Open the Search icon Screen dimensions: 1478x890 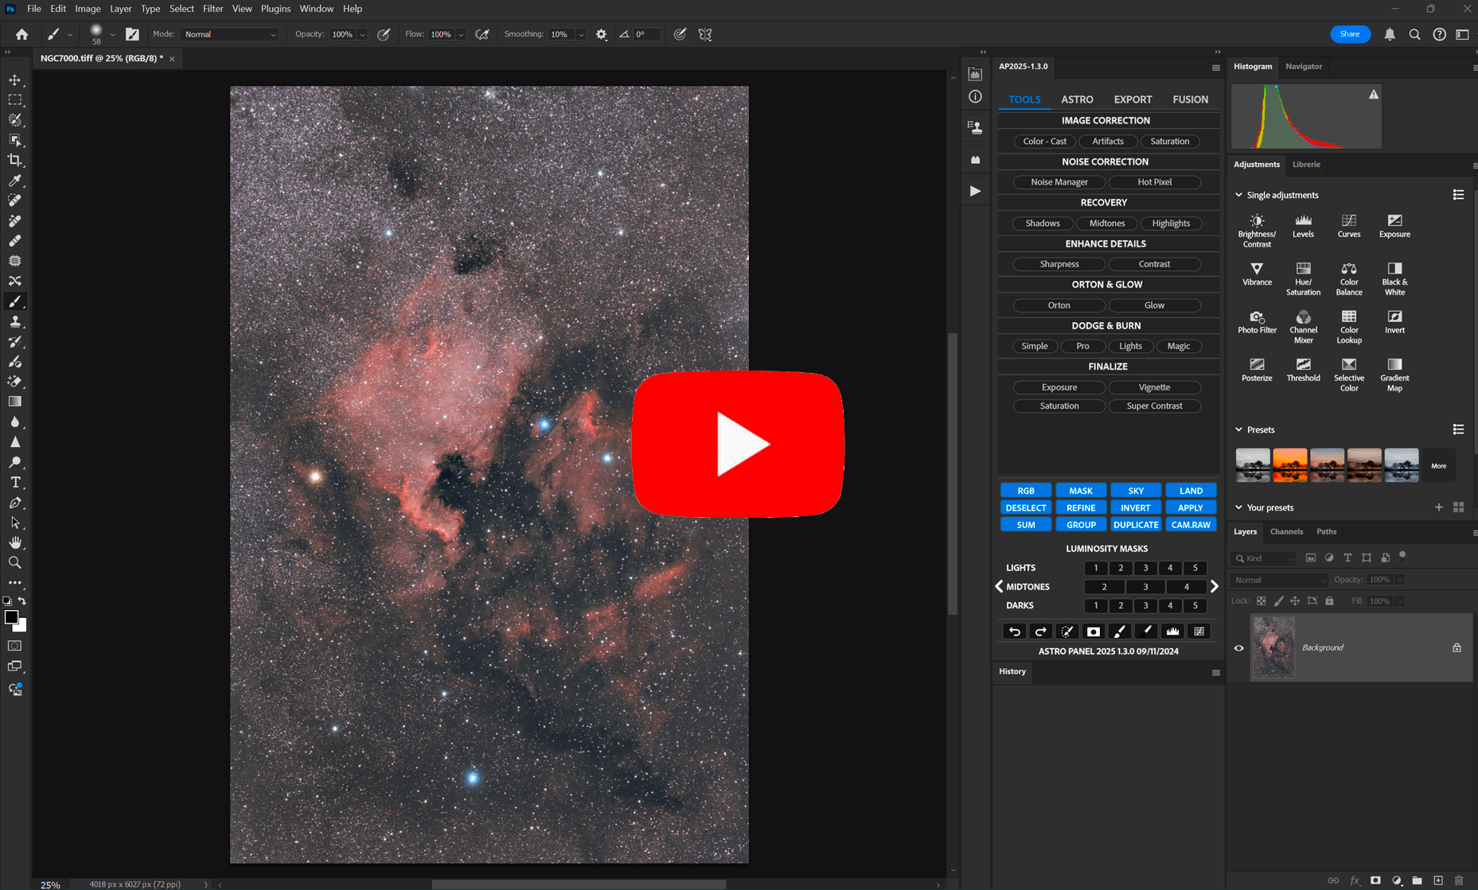[1414, 34]
